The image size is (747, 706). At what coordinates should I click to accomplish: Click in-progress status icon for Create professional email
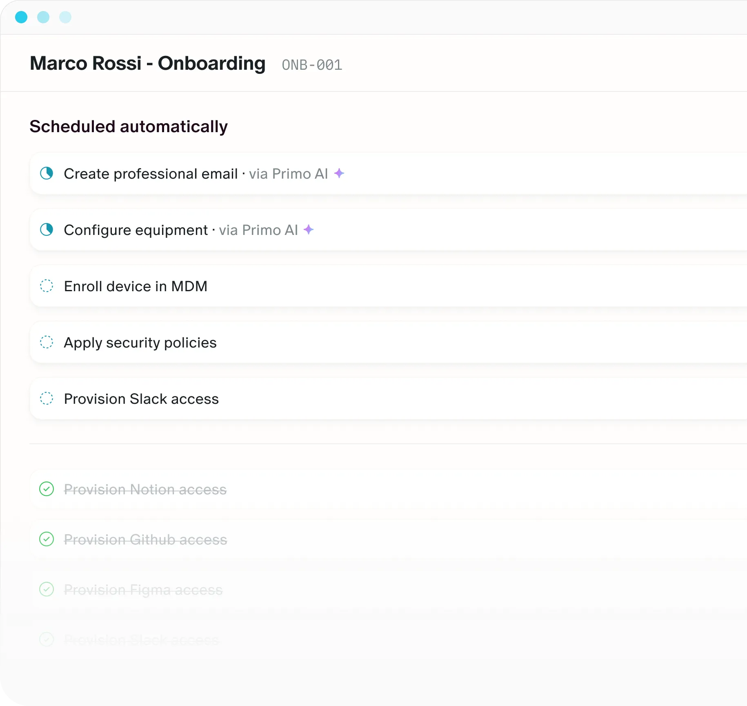(x=47, y=173)
